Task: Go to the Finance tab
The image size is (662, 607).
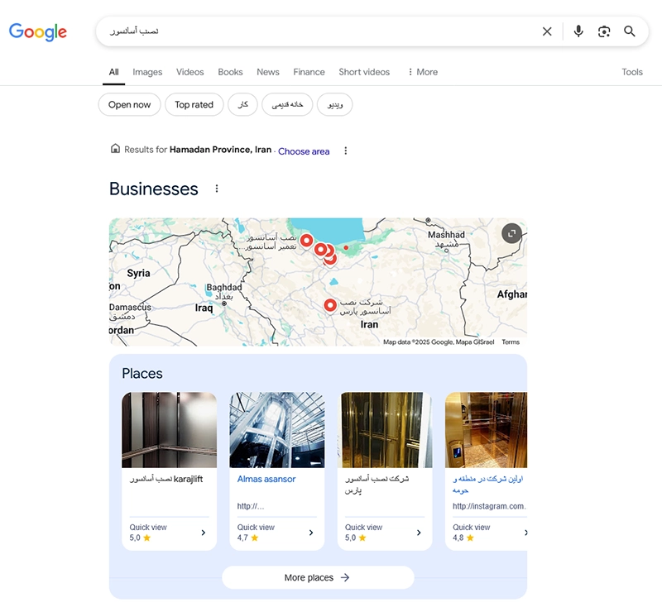Action: pos(309,72)
